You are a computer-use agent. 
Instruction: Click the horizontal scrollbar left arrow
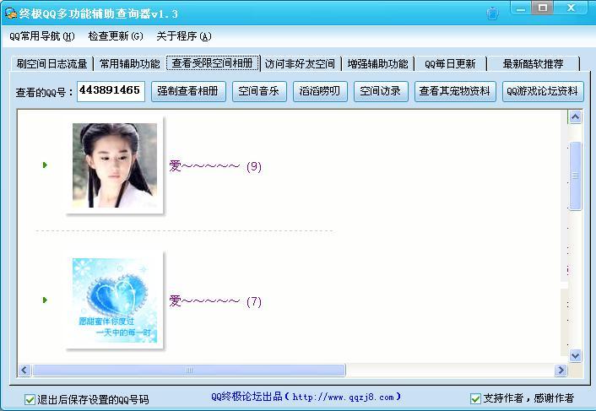tap(24, 370)
